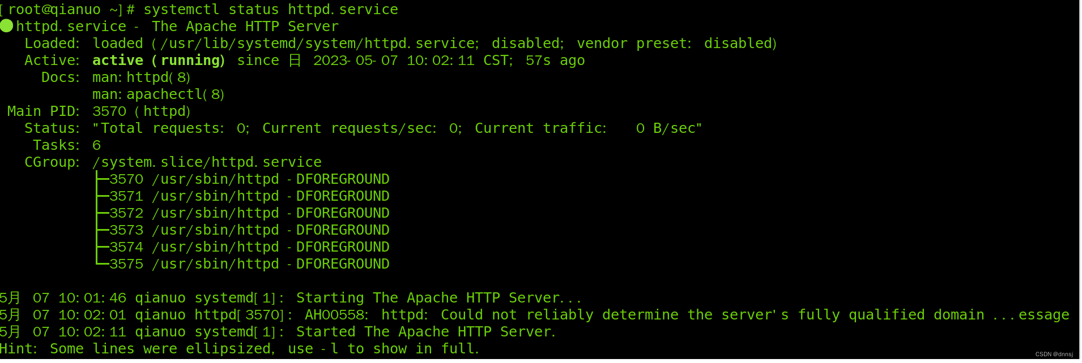The image size is (1082, 363).
Task: Click the httpd.service unit file path
Action: pyautogui.click(x=318, y=44)
